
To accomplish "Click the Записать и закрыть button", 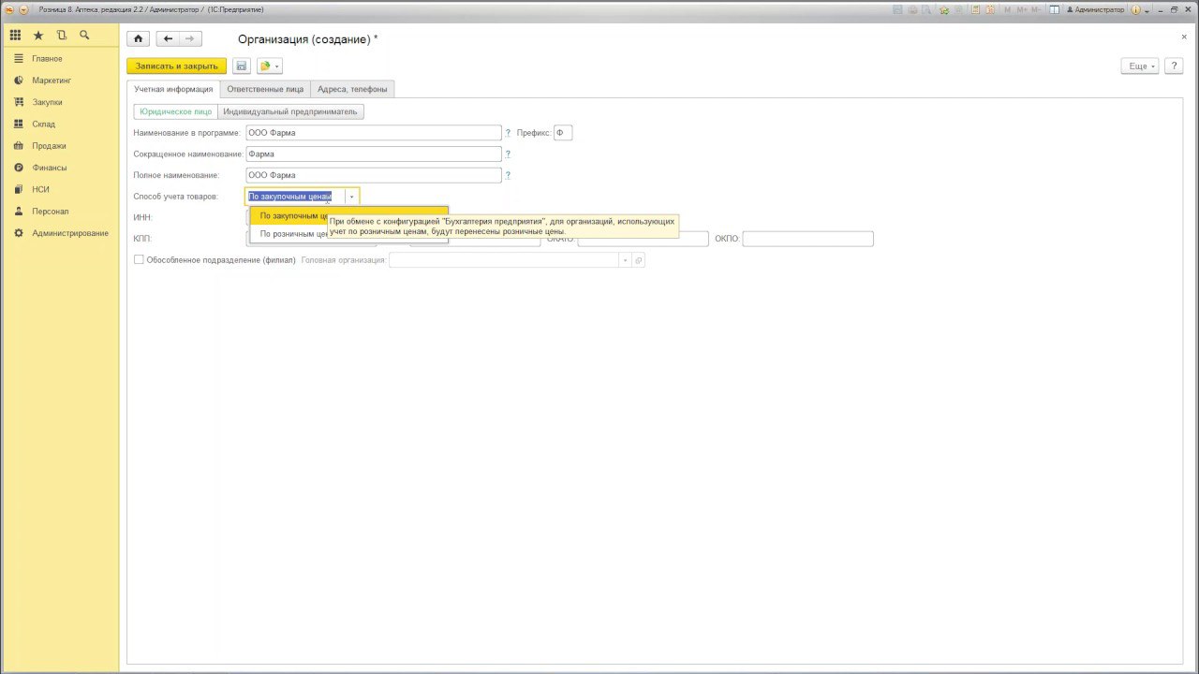I will pyautogui.click(x=176, y=66).
